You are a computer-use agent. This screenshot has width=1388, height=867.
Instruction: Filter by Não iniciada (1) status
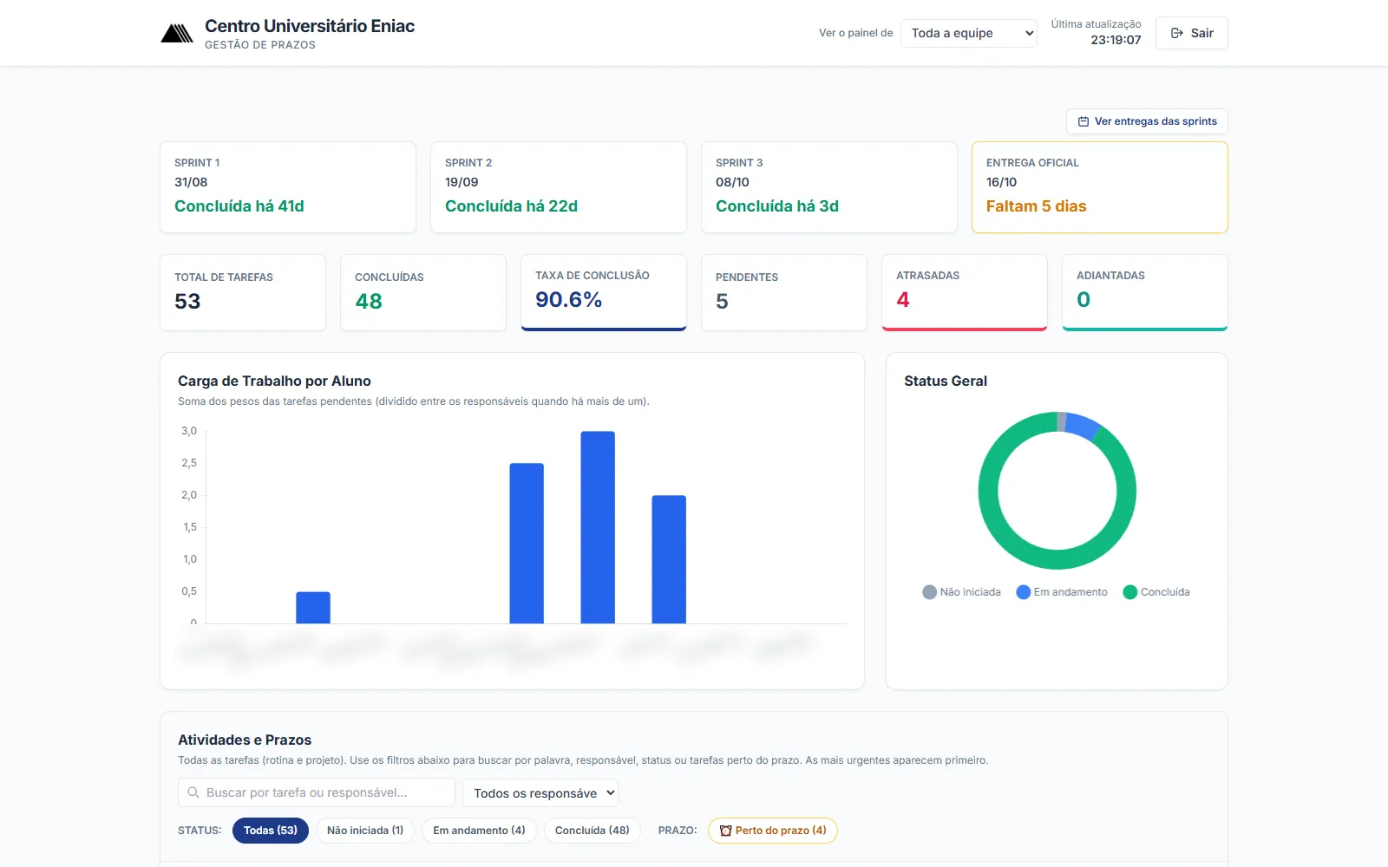[365, 831]
